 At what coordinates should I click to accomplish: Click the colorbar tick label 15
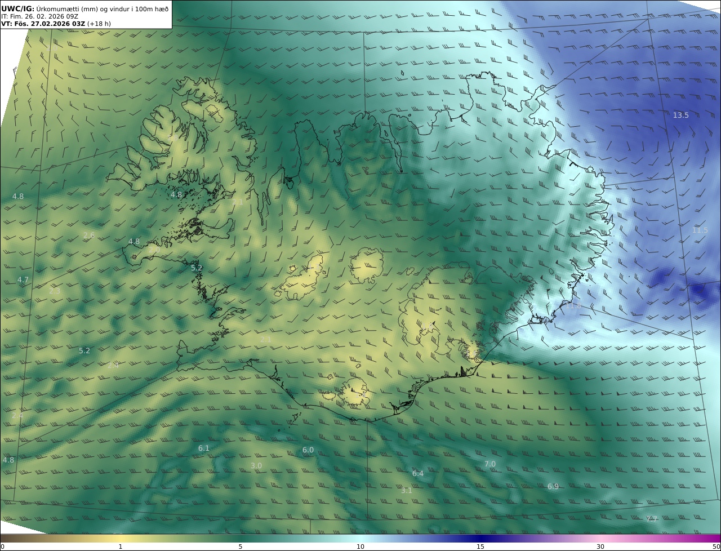pos(480,546)
